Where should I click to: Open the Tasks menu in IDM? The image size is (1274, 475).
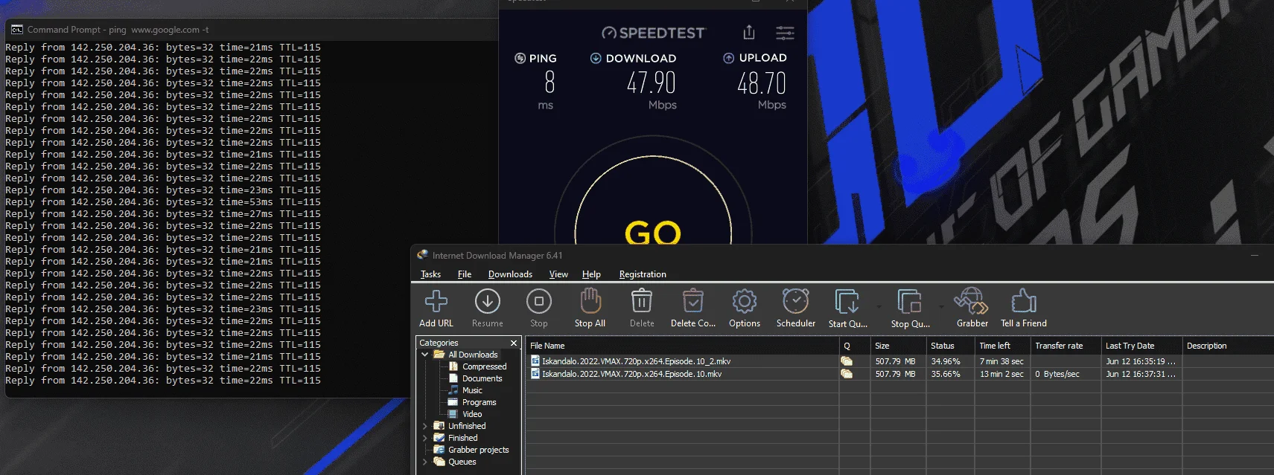(430, 274)
